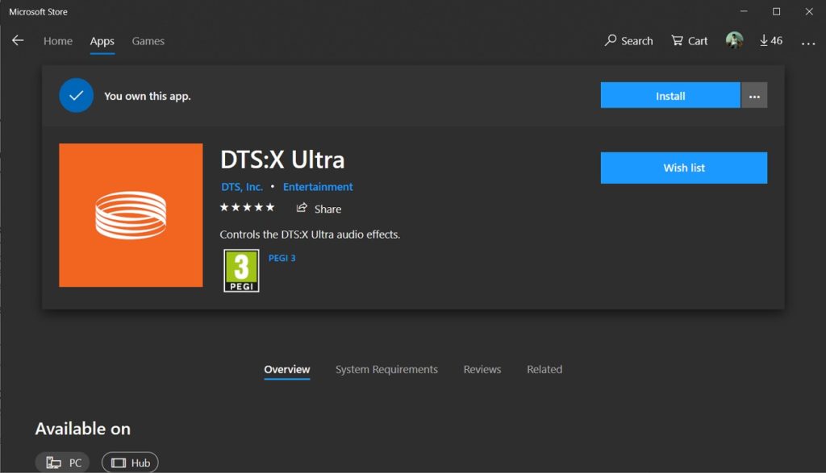Open the System Requirements tab
The height and width of the screenshot is (473, 826).
[386, 369]
